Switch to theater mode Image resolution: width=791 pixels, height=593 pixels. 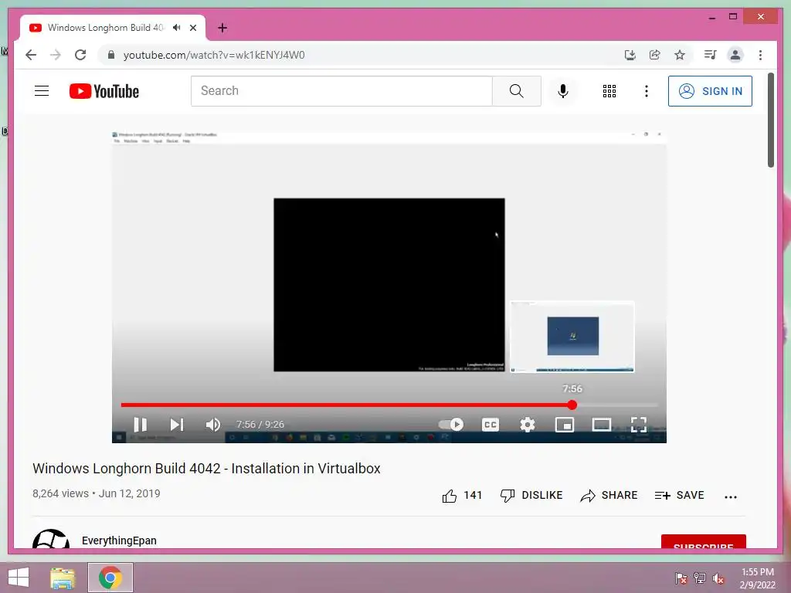tap(601, 425)
